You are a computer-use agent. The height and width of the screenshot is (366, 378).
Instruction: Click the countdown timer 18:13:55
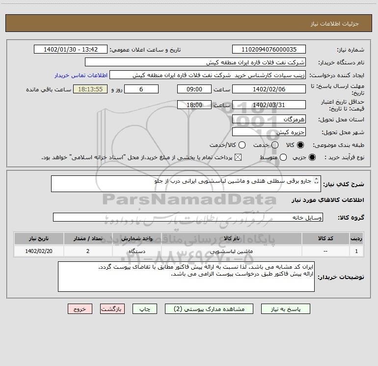[x=90, y=89]
